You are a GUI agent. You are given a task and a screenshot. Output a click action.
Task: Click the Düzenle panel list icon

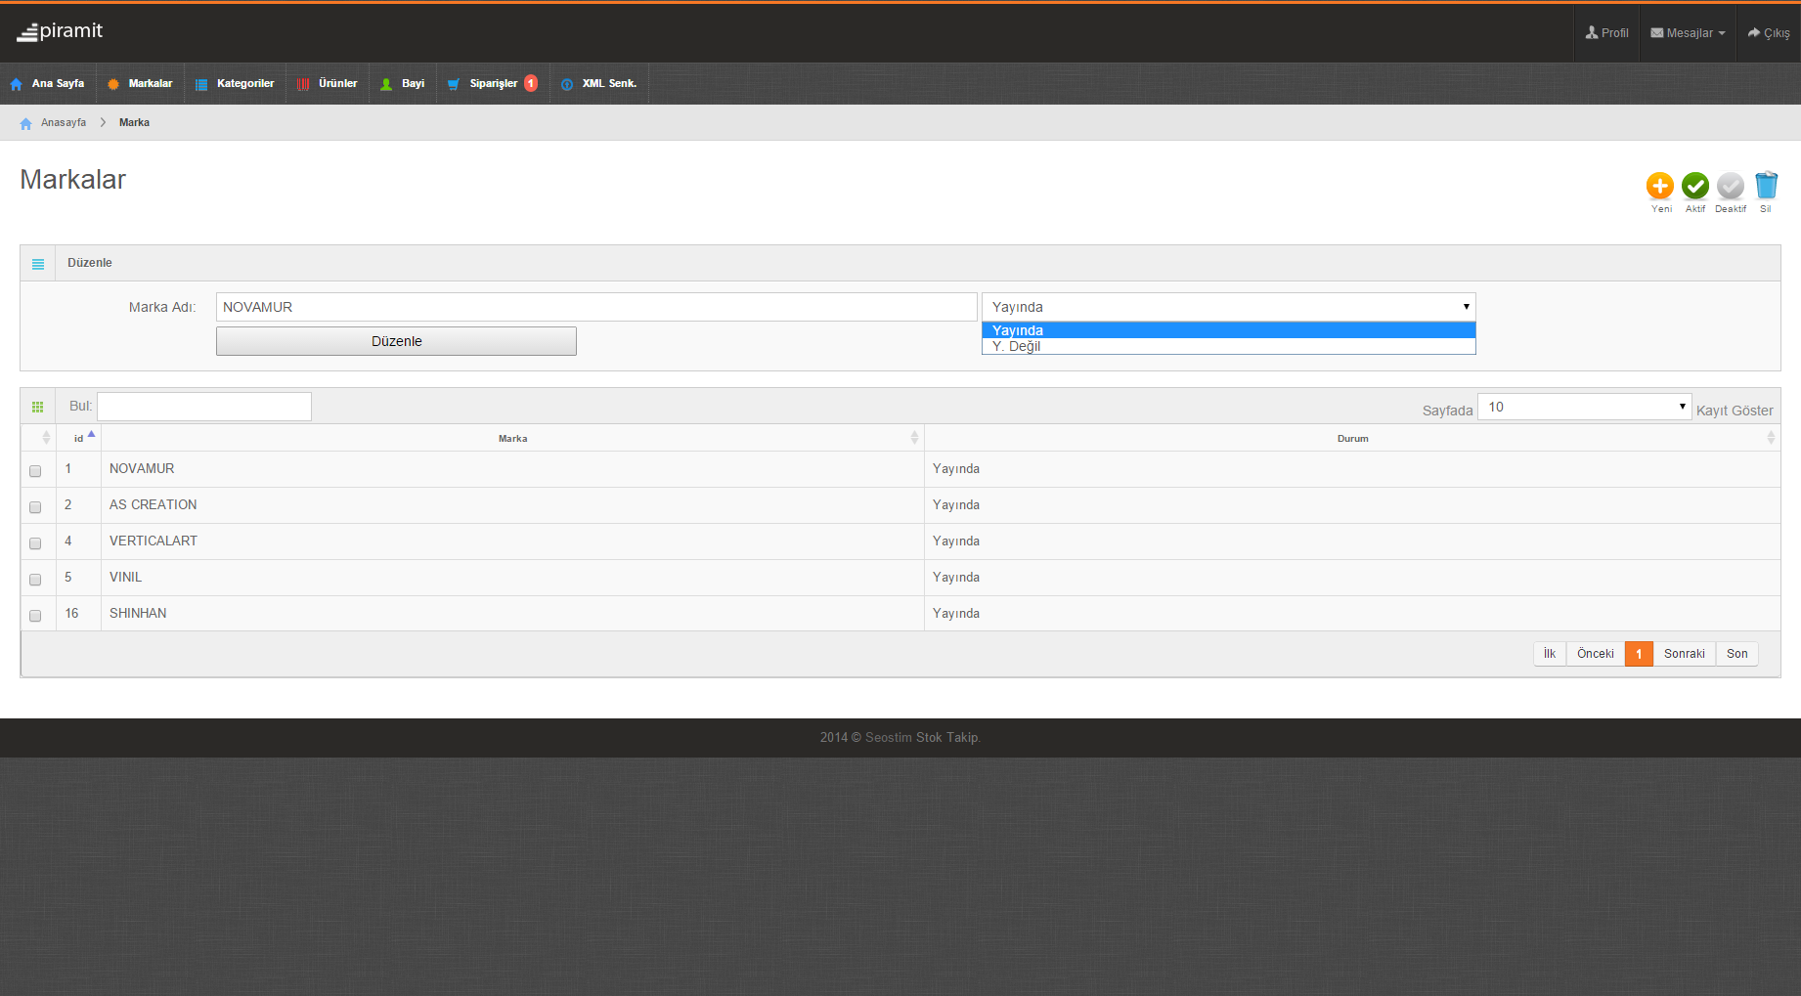(38, 264)
